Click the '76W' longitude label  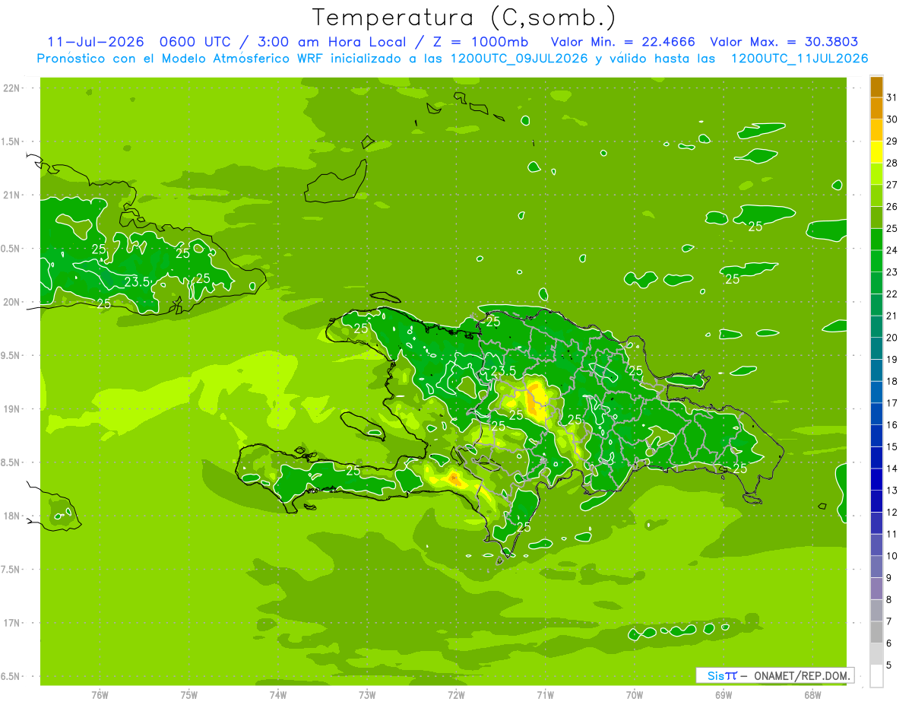(100, 695)
